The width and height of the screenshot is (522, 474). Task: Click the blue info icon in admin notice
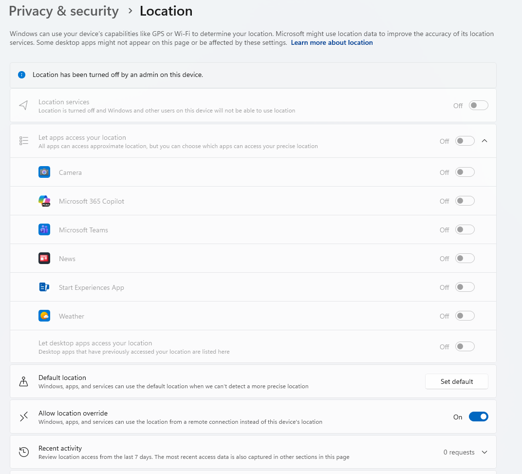coord(21,75)
